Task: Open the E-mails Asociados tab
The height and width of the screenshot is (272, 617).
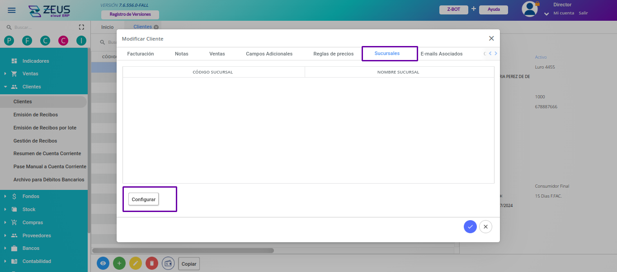Action: pyautogui.click(x=442, y=54)
